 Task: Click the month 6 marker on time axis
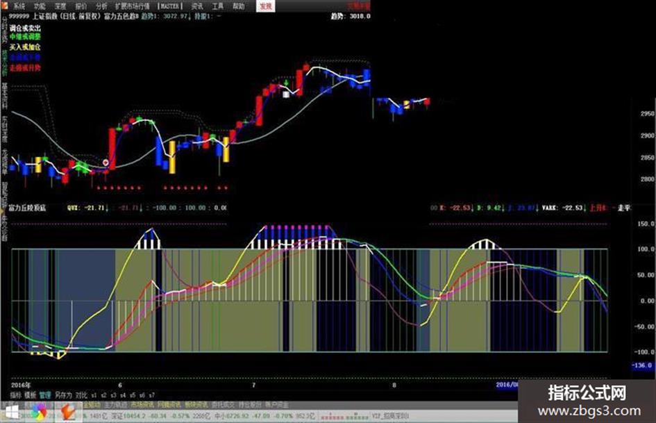(x=120, y=385)
